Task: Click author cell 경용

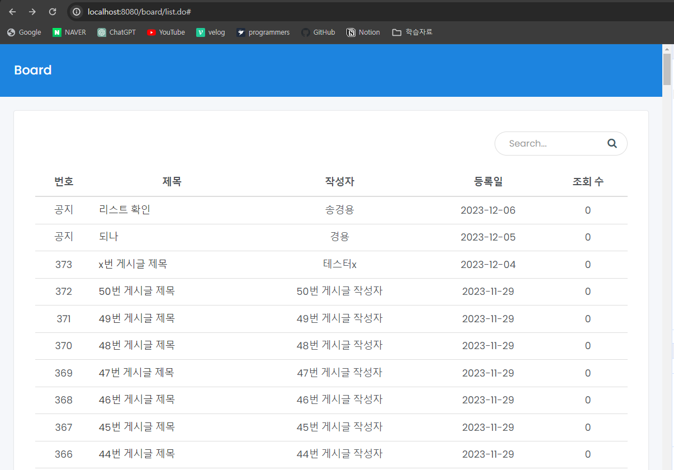Action: click(x=340, y=237)
